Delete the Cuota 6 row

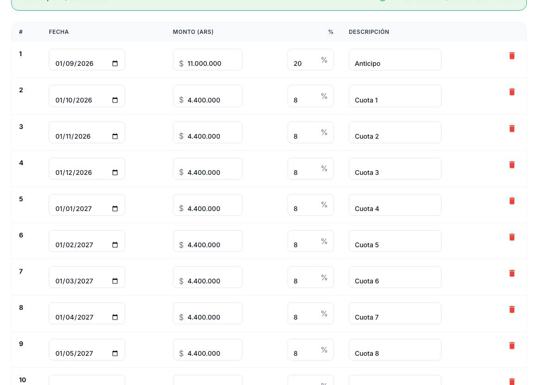pyautogui.click(x=512, y=273)
